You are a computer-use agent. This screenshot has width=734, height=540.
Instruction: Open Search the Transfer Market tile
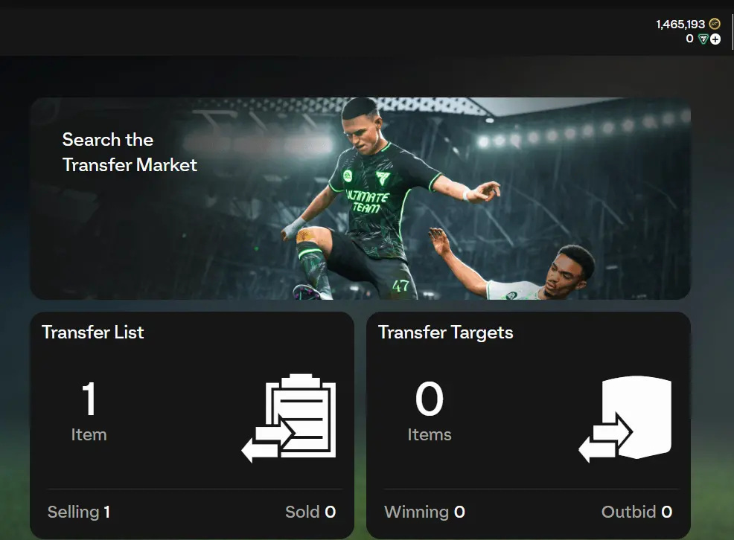(360, 199)
